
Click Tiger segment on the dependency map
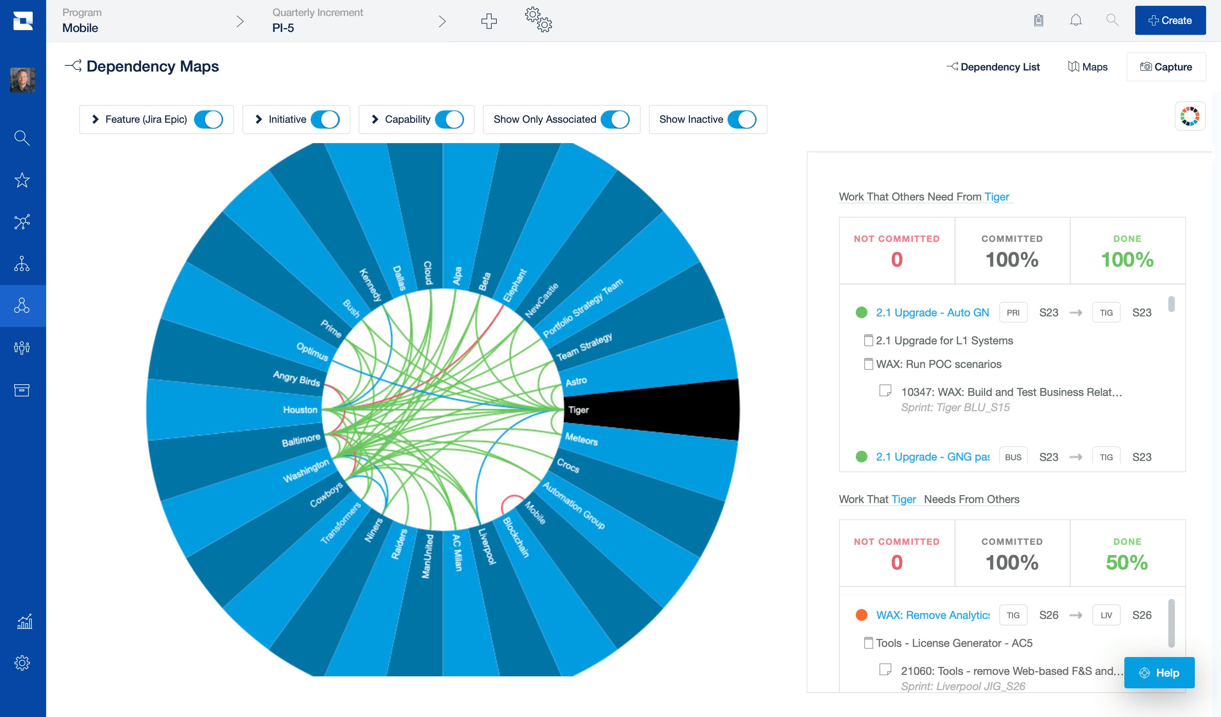tap(650, 410)
